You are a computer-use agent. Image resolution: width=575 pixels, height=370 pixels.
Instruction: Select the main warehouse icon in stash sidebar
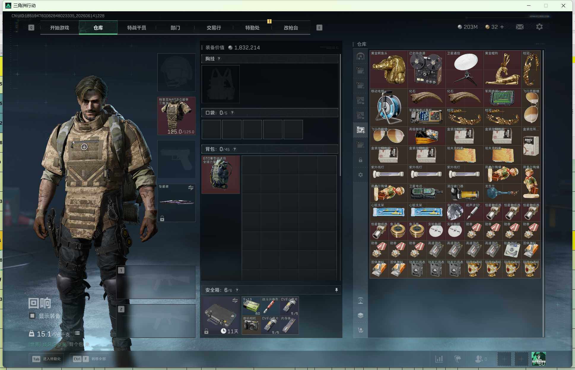click(x=360, y=56)
